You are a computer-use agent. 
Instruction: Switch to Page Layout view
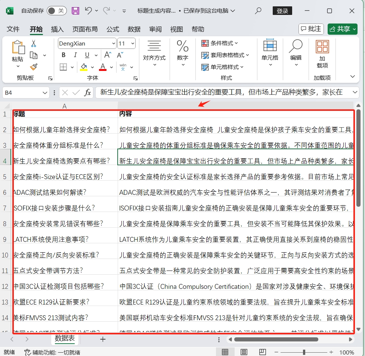pos(244,352)
